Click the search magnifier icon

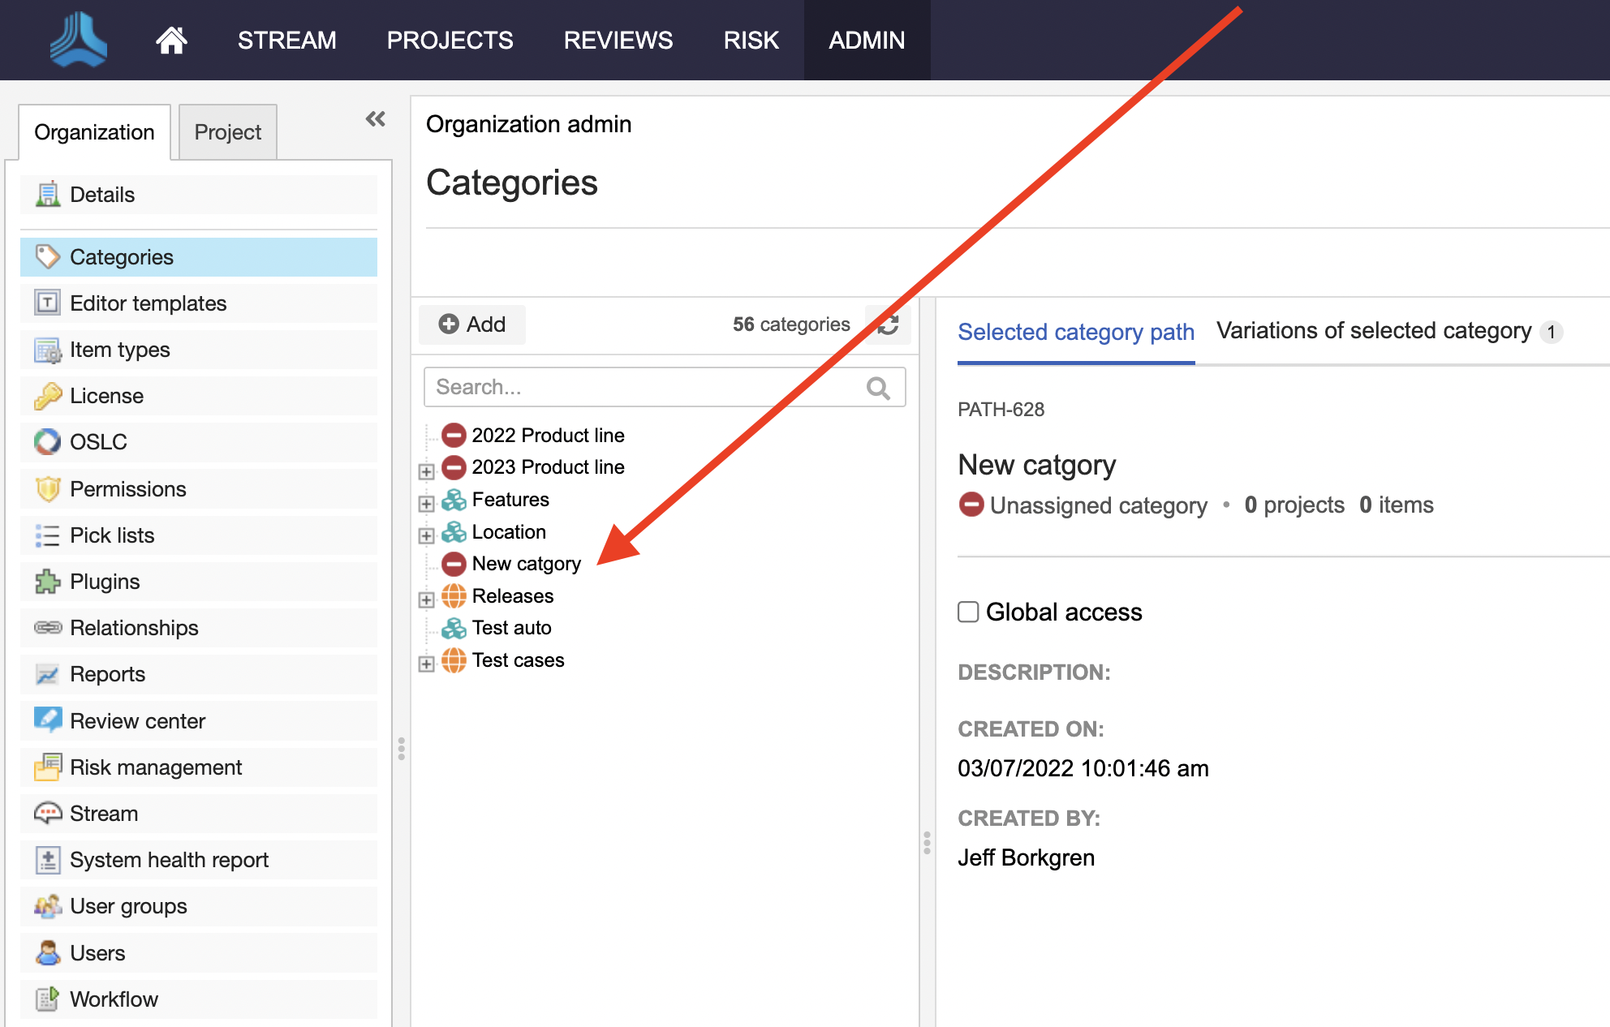point(878,389)
